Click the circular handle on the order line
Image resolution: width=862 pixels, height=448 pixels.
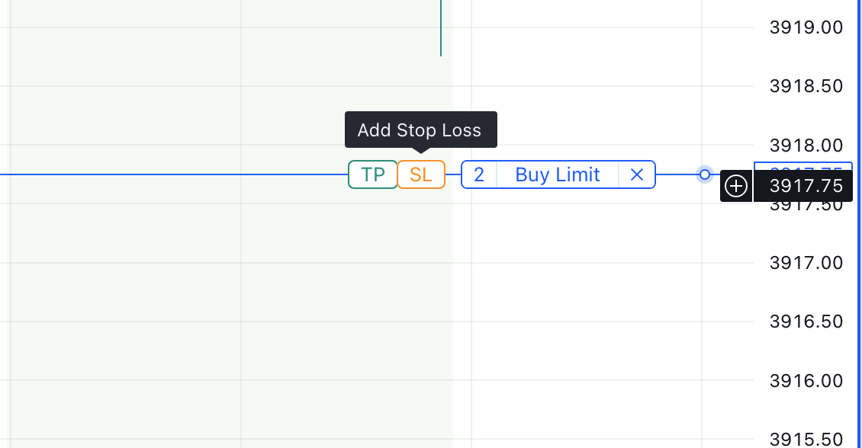(705, 174)
